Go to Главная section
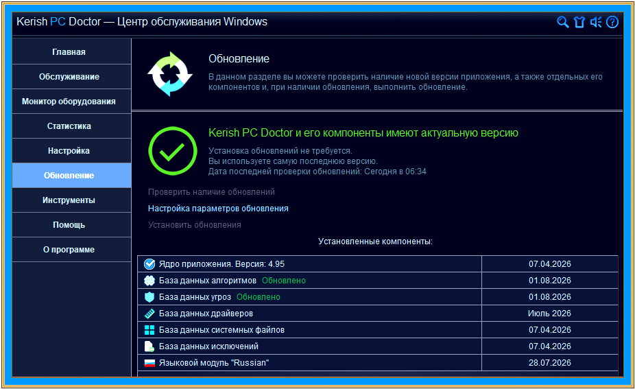Image resolution: width=635 pixels, height=389 pixels. click(72, 52)
